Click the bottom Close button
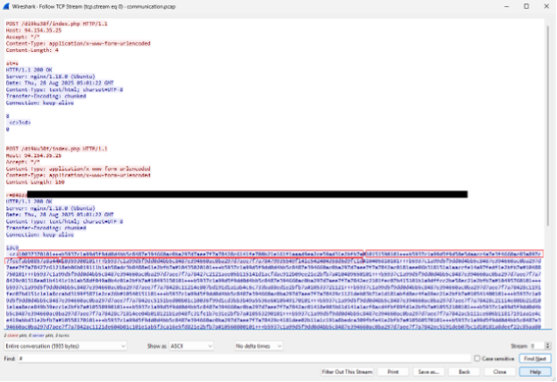Image resolution: width=557 pixels, height=382 pixels. click(x=500, y=371)
